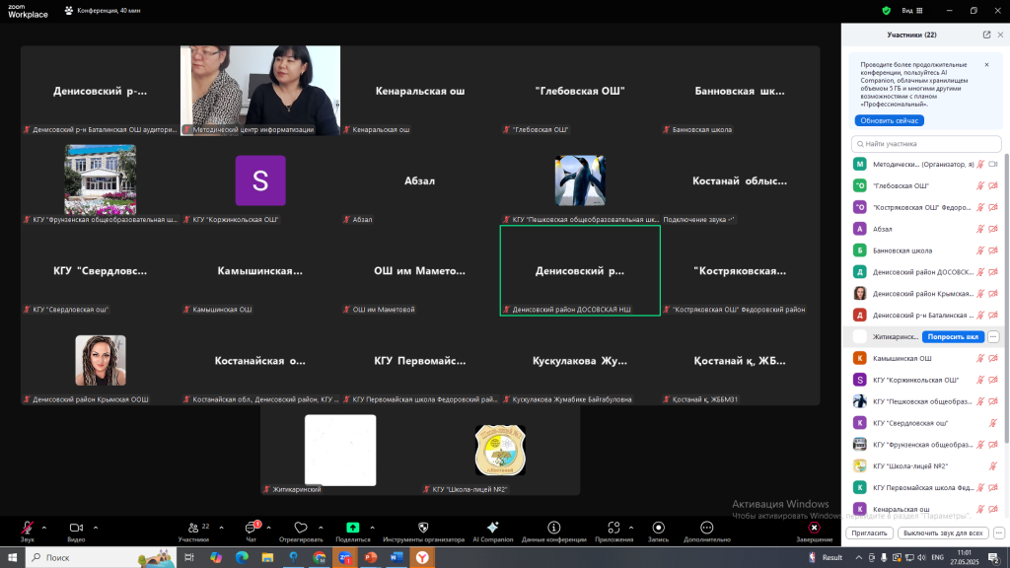Open the Дополнительно more menu

pos(706,531)
